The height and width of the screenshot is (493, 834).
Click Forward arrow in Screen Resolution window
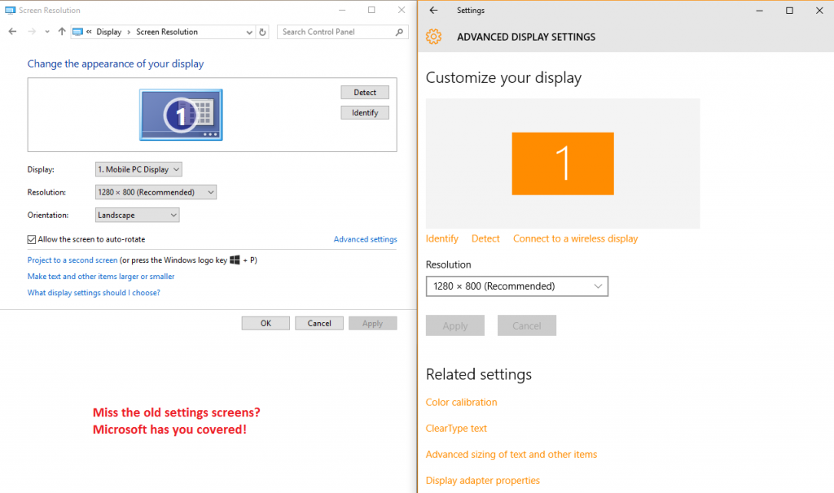pos(32,32)
